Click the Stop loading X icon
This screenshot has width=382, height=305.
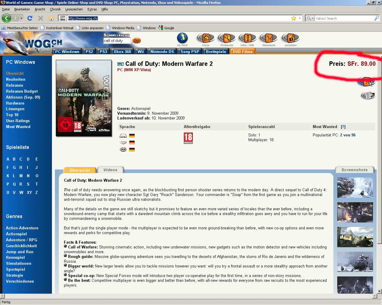[x=41, y=18]
